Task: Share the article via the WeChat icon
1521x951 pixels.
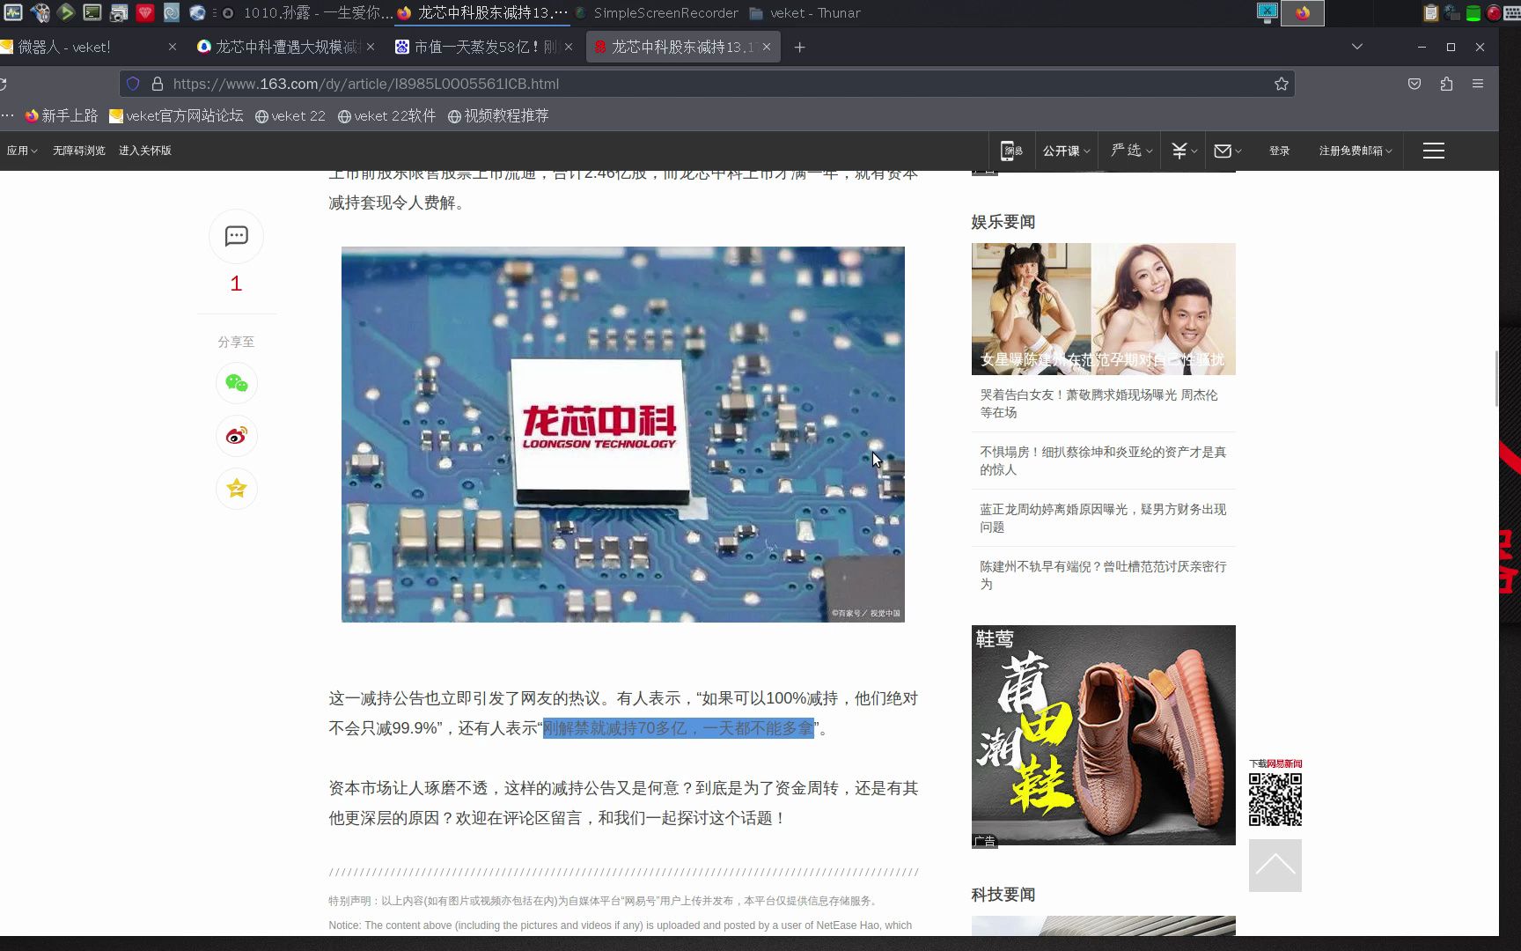Action: pos(236,383)
